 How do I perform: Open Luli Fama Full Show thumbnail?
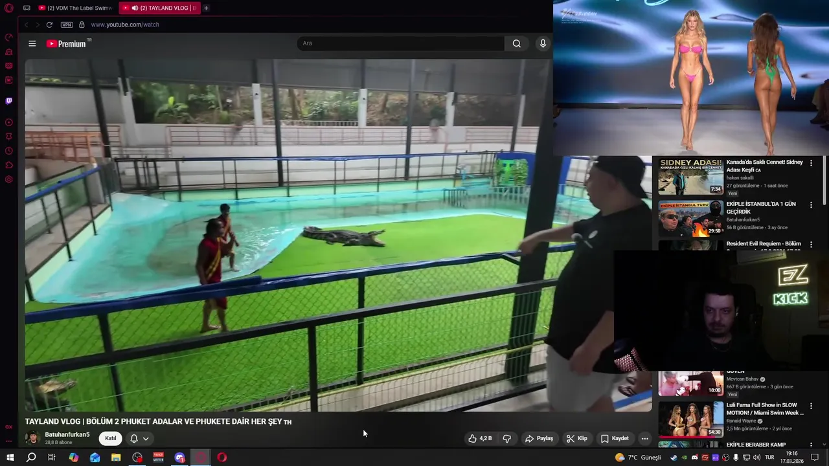(x=690, y=419)
